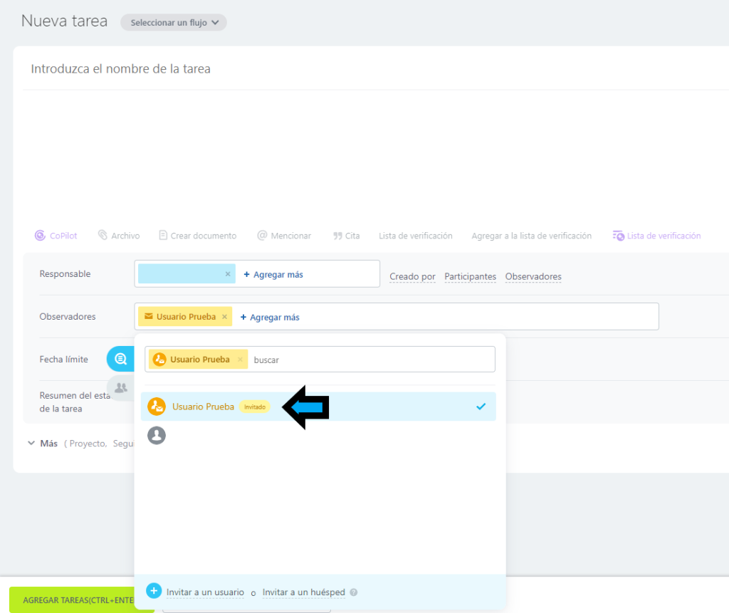This screenshot has width=729, height=613.
Task: Remove the responsible person tag
Action: pyautogui.click(x=228, y=274)
